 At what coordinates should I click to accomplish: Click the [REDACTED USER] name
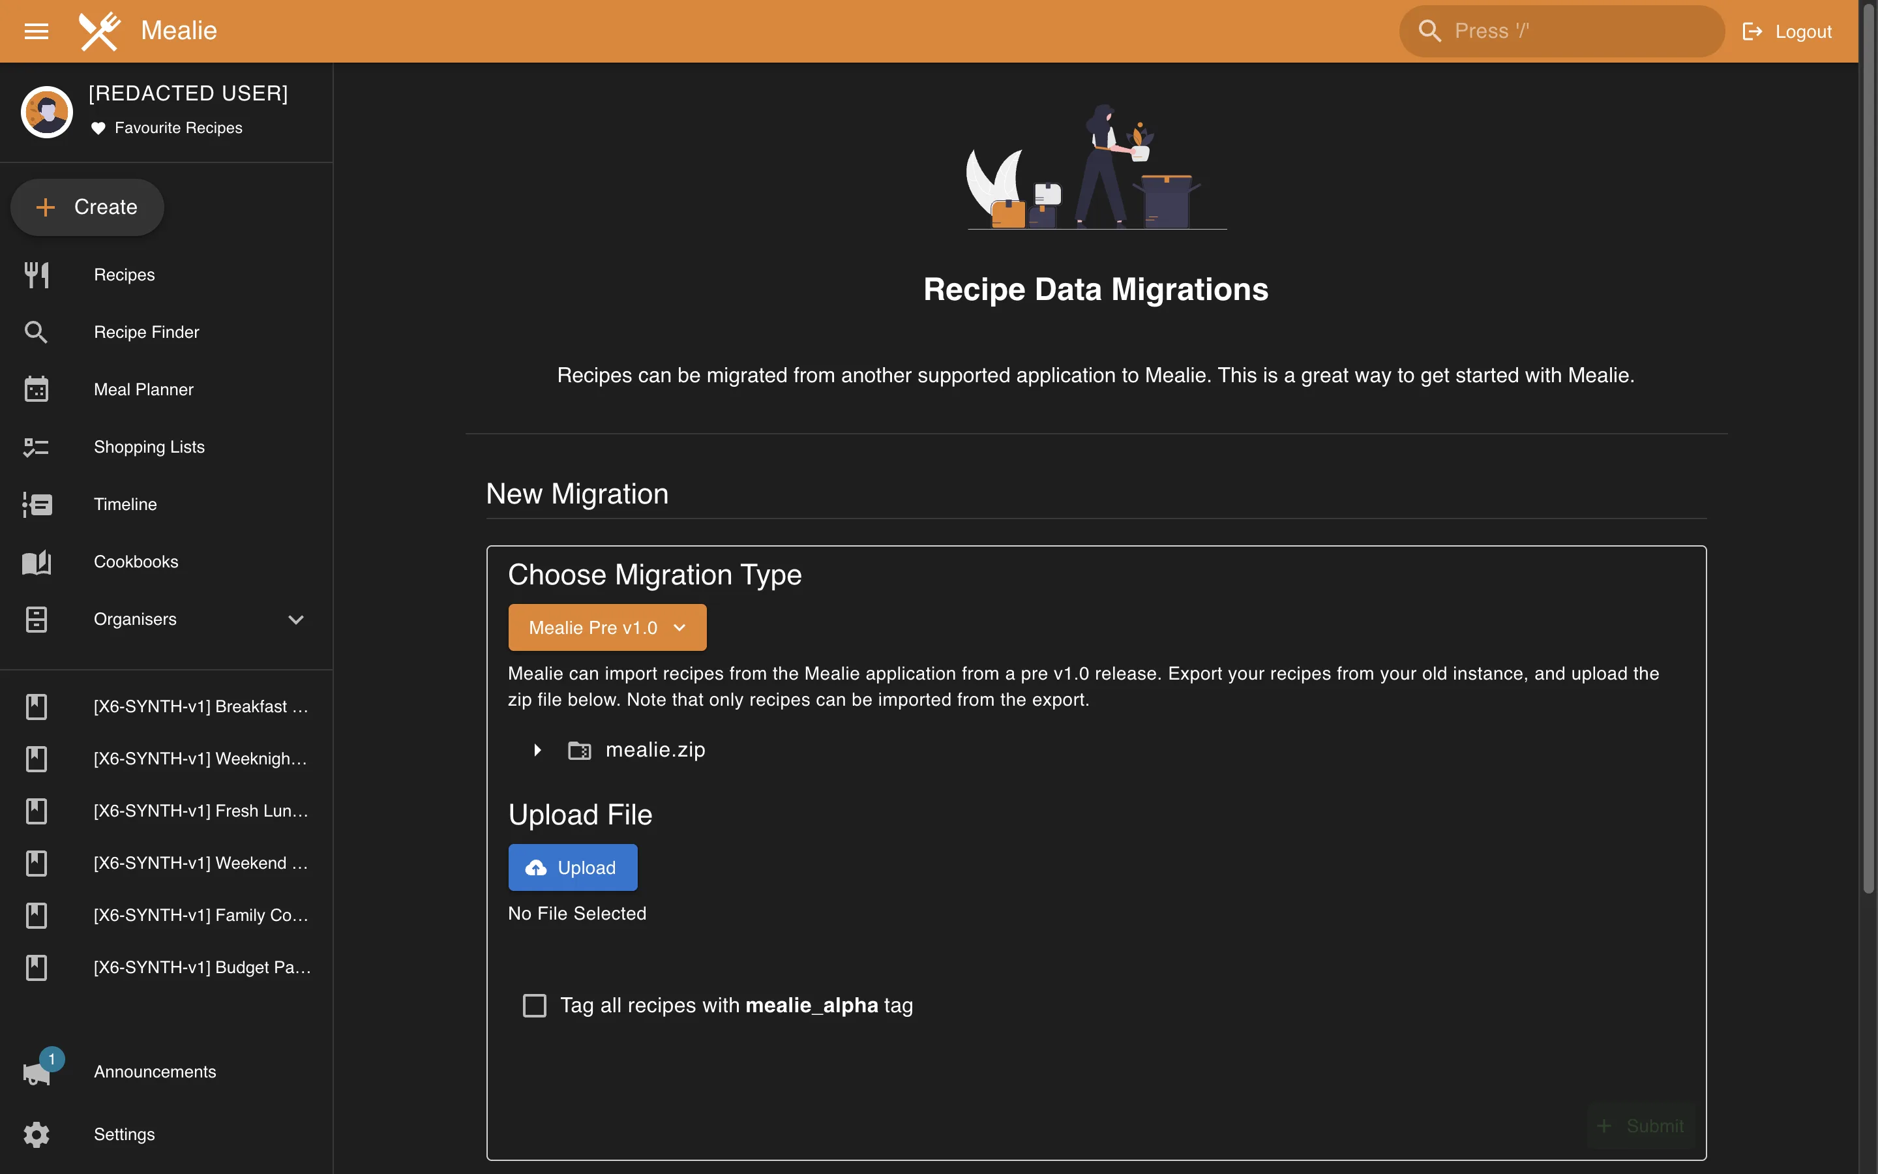coord(188,93)
